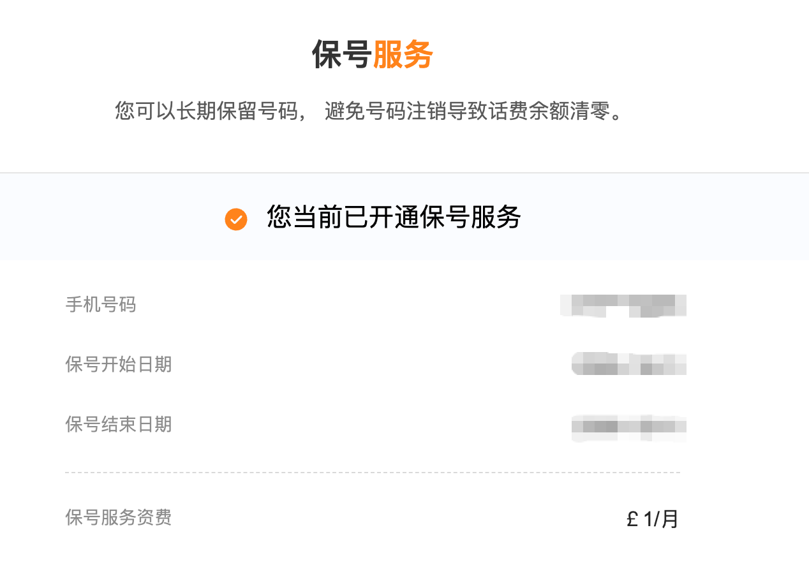The image size is (809, 588).
Task: Click the orange '服务' heading text
Action: click(x=403, y=54)
